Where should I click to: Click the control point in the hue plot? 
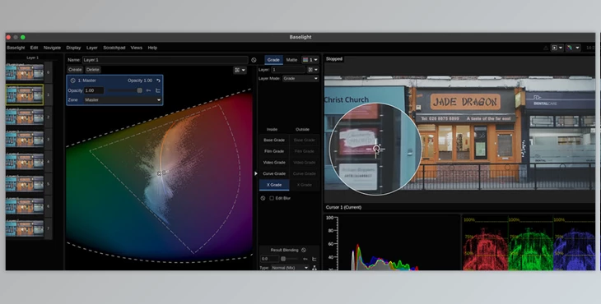coord(160,173)
